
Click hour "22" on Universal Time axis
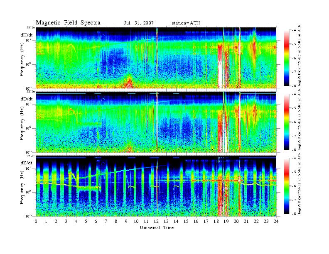coord(256,221)
